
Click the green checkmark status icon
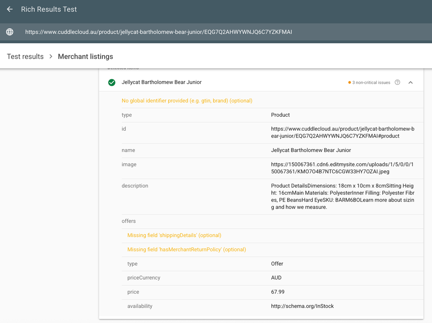pos(112,83)
